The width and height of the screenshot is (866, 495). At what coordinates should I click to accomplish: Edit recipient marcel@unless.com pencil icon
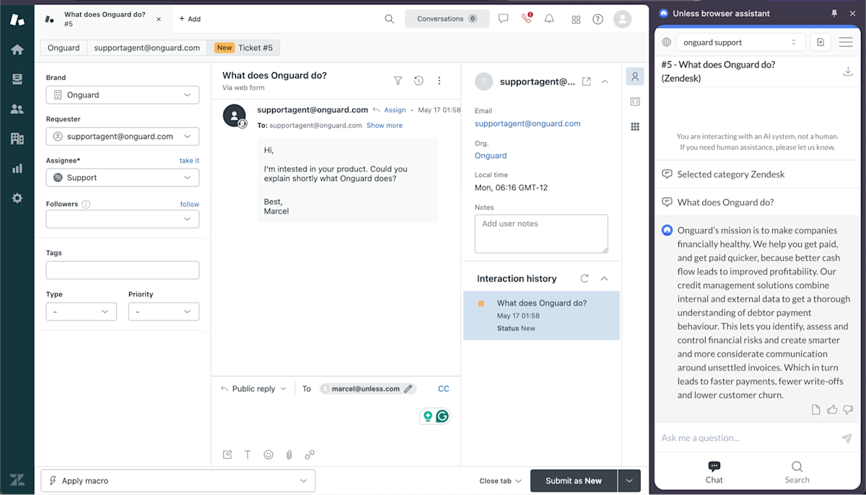pyautogui.click(x=408, y=388)
